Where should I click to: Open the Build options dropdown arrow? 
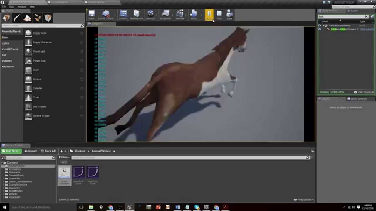coord(201,15)
